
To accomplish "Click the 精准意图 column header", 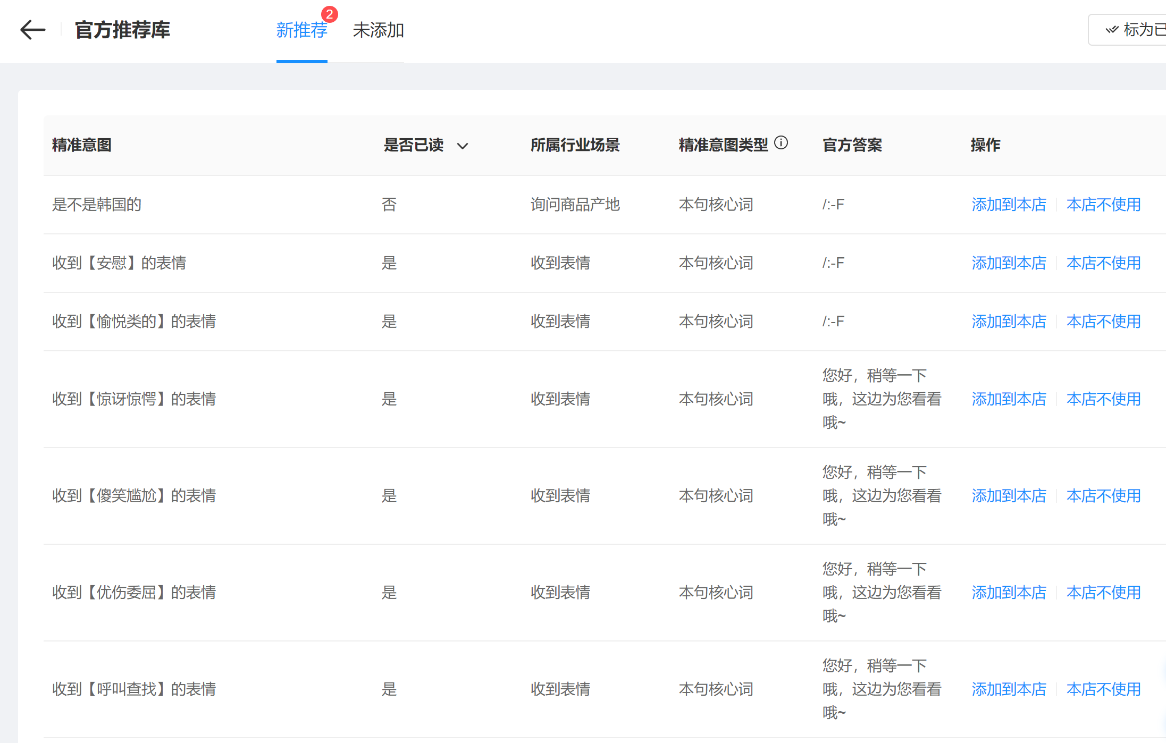I will coord(82,145).
